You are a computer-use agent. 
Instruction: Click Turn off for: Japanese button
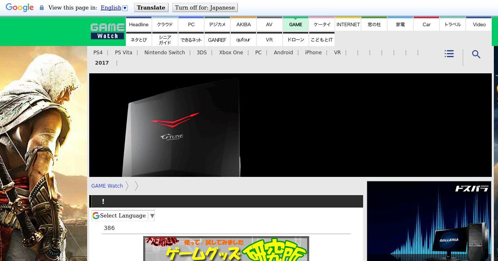click(x=205, y=7)
